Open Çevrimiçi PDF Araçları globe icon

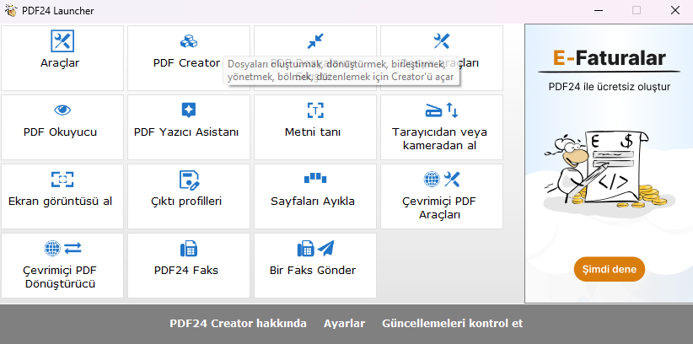tap(442, 179)
